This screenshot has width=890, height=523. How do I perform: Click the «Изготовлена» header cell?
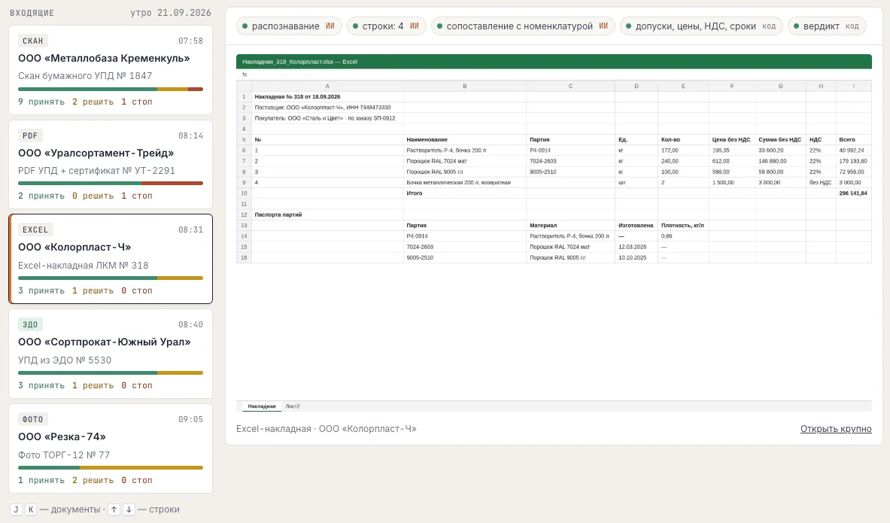[x=636, y=226]
